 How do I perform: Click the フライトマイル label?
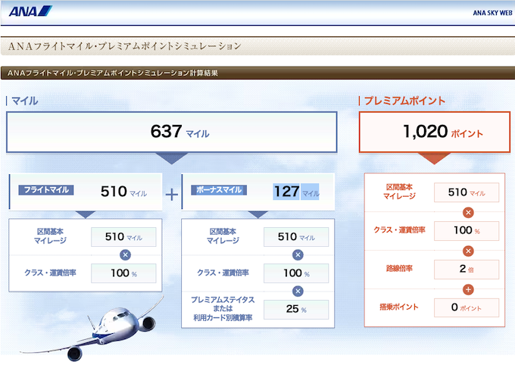click(x=48, y=192)
